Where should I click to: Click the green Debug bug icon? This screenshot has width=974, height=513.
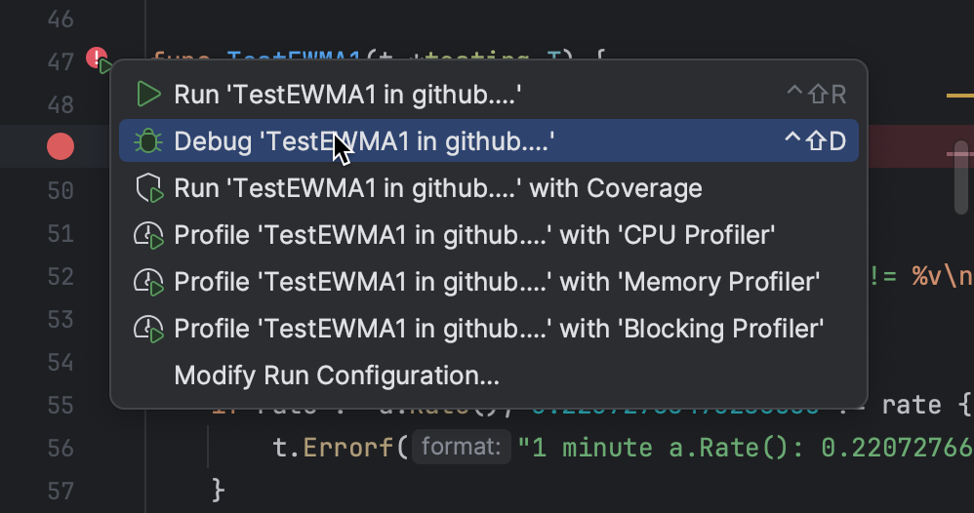point(148,141)
